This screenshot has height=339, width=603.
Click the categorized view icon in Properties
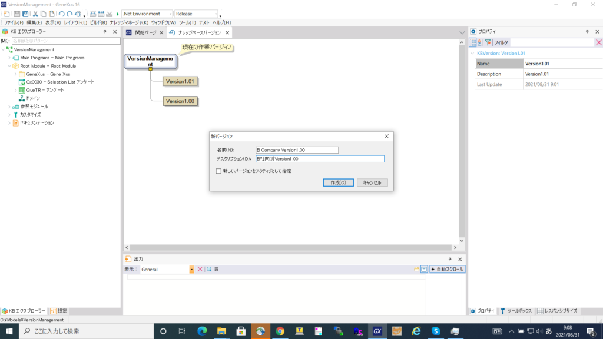click(x=473, y=42)
